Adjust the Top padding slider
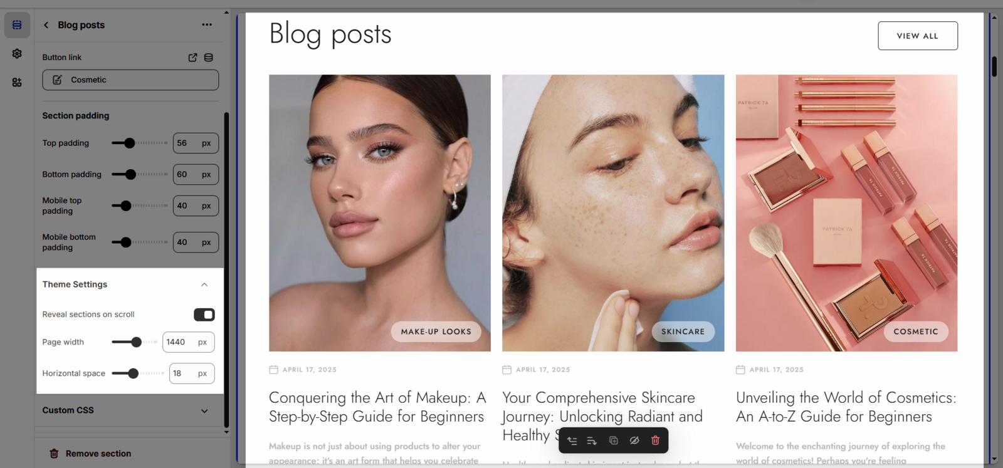 click(x=139, y=143)
